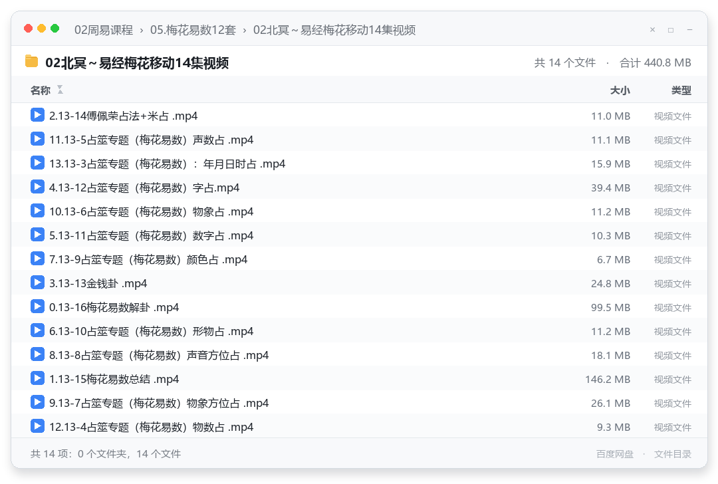Image resolution: width=718 pixels, height=484 pixels.
Task: Click the yellow folder icon beside title
Action: pos(32,61)
